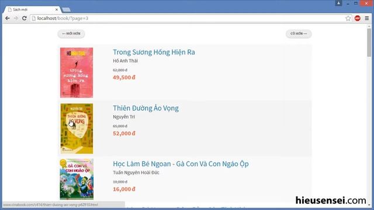Click the MỚI HƠN pager button
Image resolution: width=374 pixels, height=210 pixels.
[71, 34]
